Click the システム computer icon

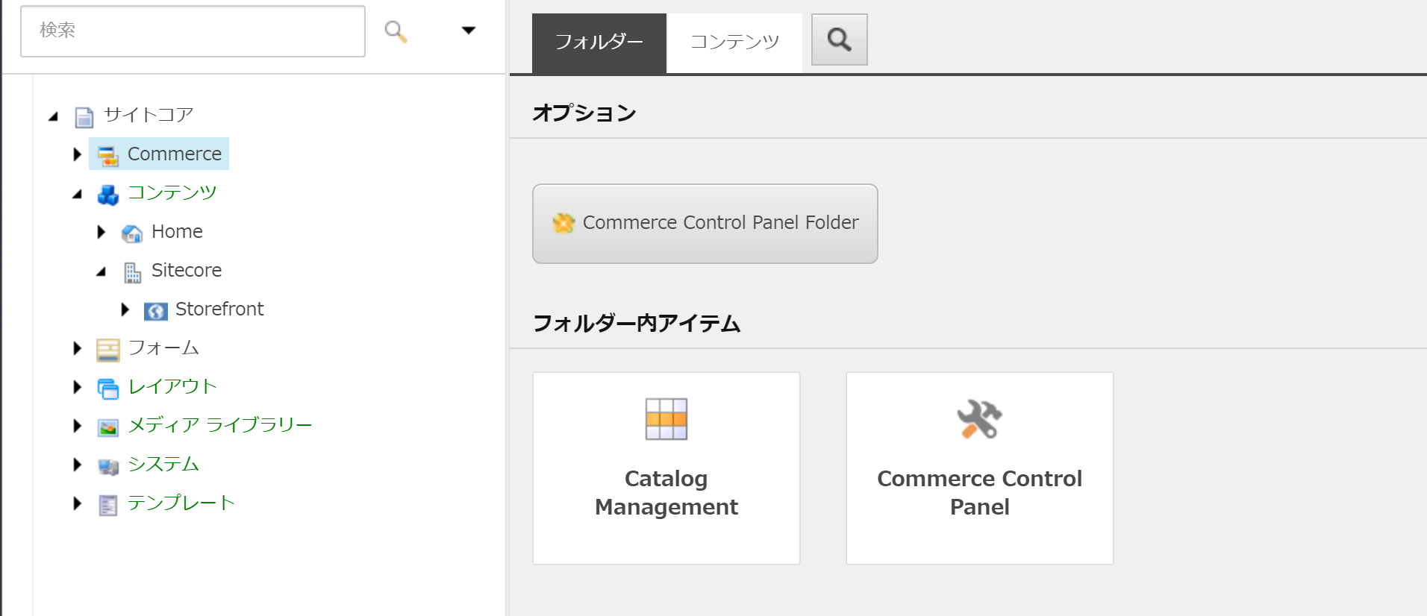108,467
